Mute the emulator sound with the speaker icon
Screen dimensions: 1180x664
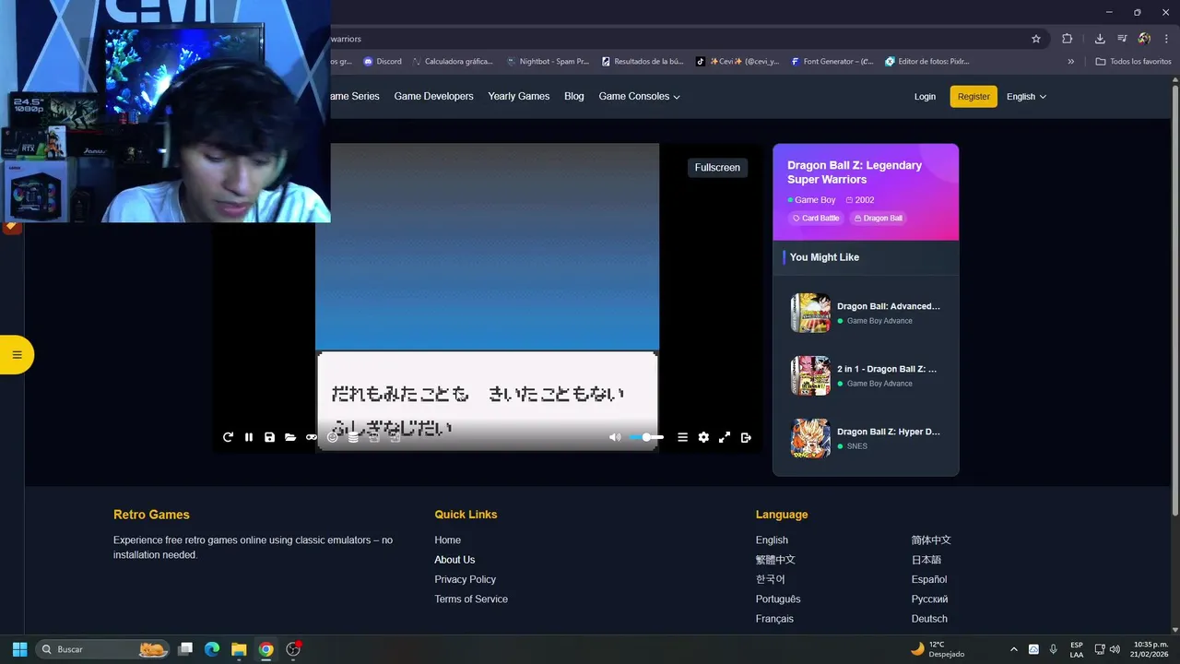[x=615, y=437]
